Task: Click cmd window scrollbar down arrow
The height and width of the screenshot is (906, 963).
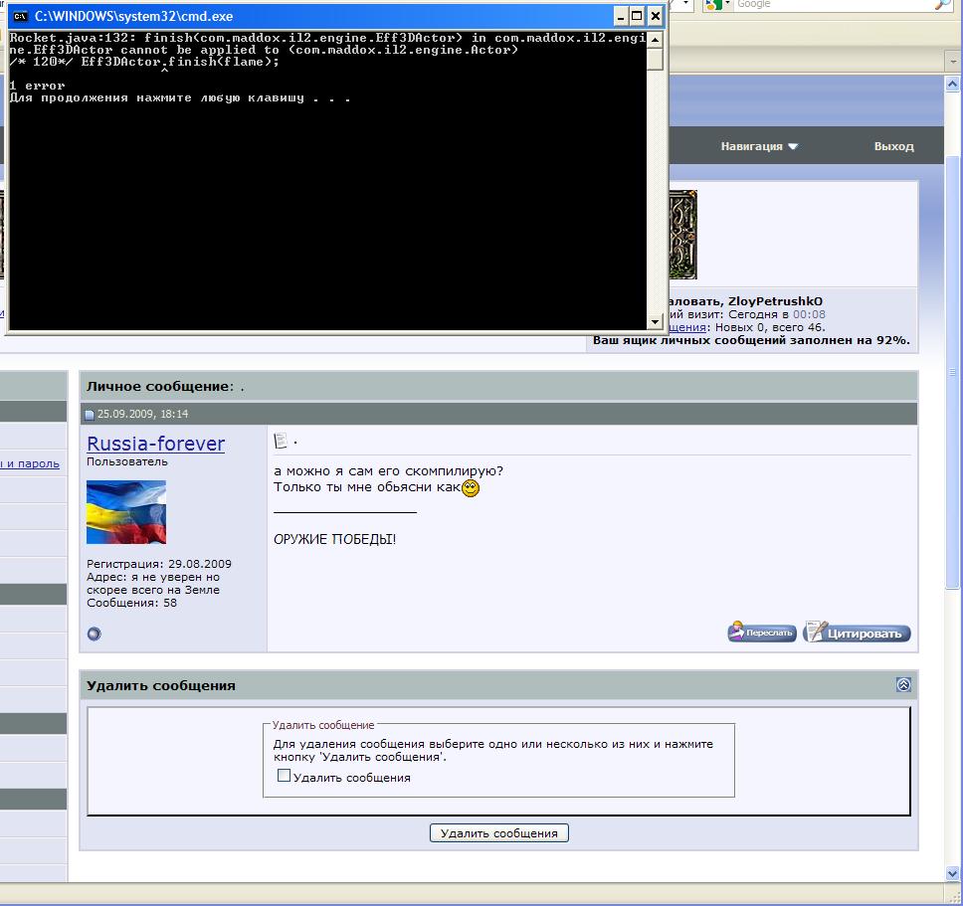Action: click(655, 321)
